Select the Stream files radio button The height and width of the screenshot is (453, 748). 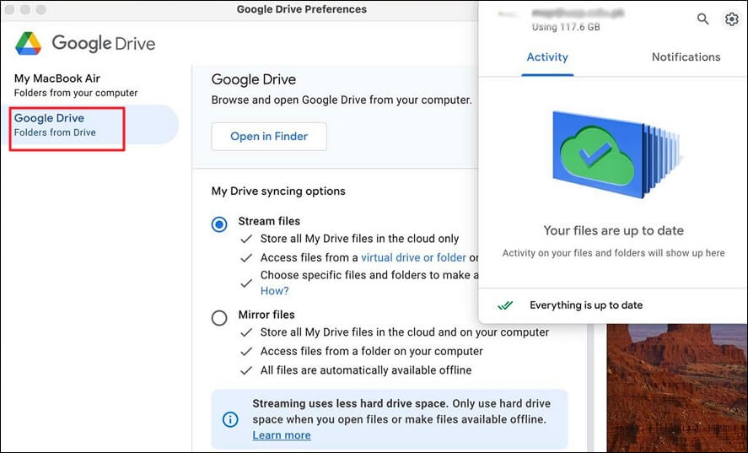point(219,224)
